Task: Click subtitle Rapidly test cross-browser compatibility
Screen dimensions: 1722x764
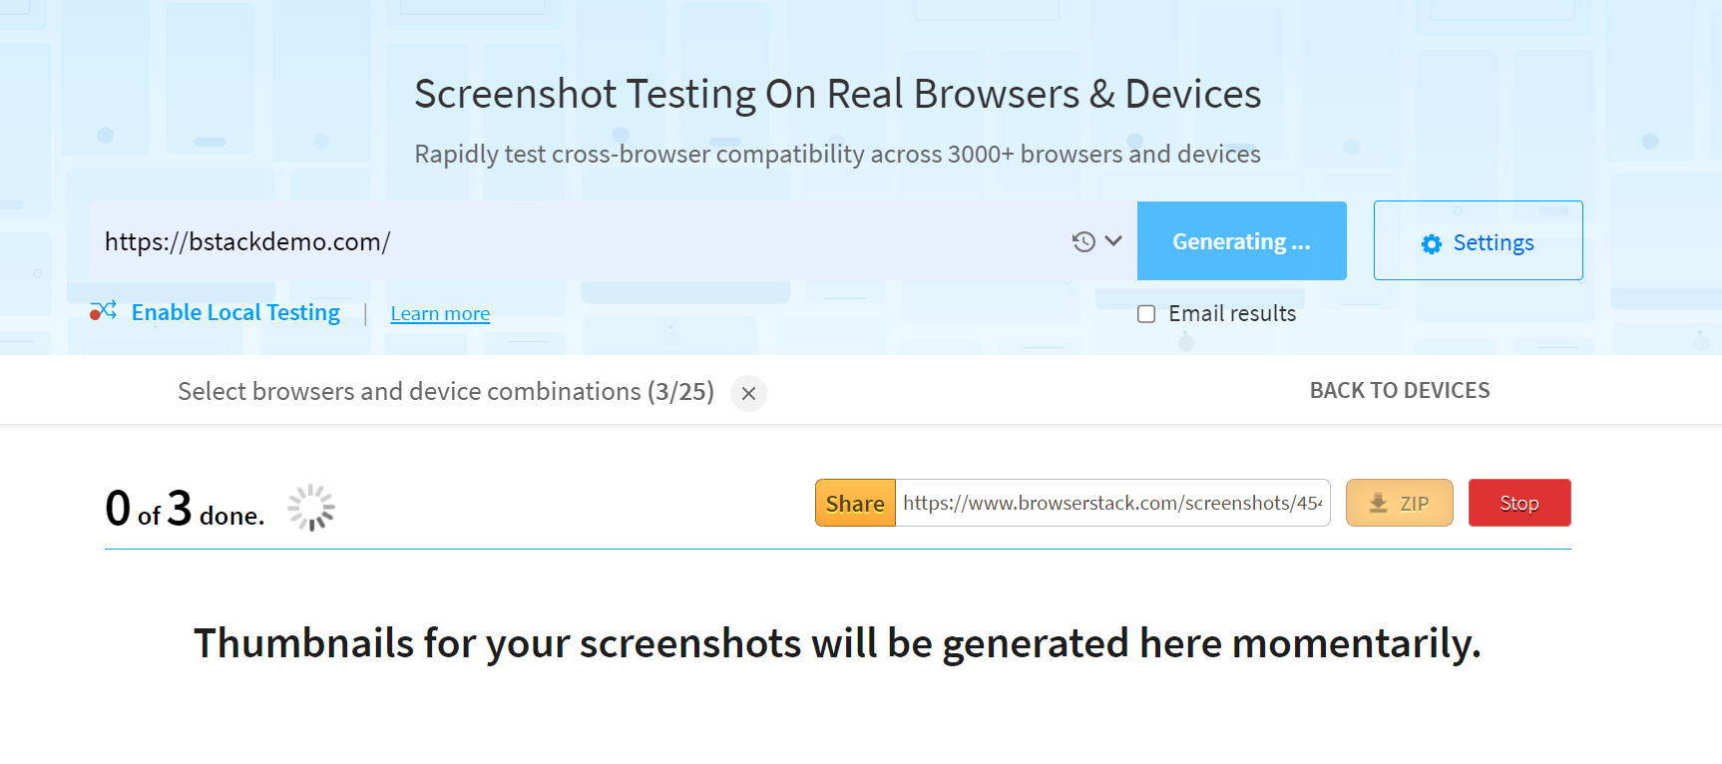Action: (838, 154)
